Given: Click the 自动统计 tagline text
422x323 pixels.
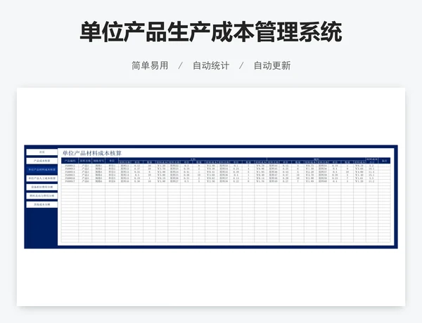Looking at the screenshot, I should point(211,65).
